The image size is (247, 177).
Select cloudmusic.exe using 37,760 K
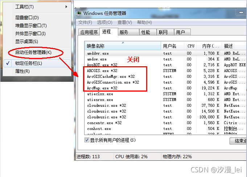click(165, 105)
